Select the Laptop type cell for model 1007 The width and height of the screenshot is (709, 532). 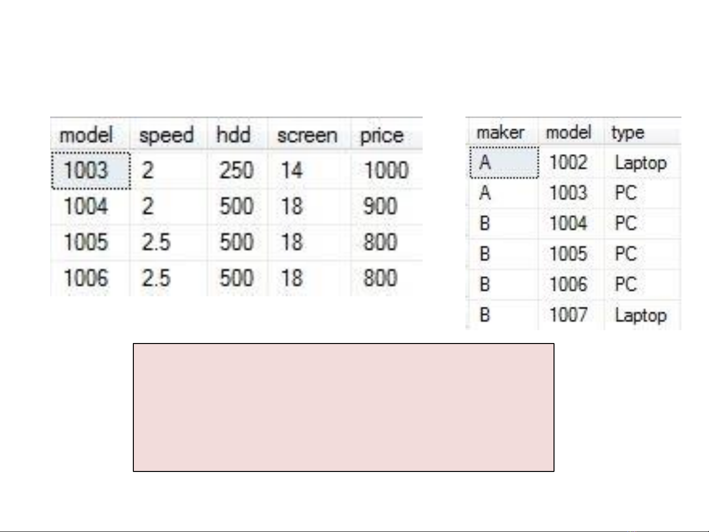641,315
